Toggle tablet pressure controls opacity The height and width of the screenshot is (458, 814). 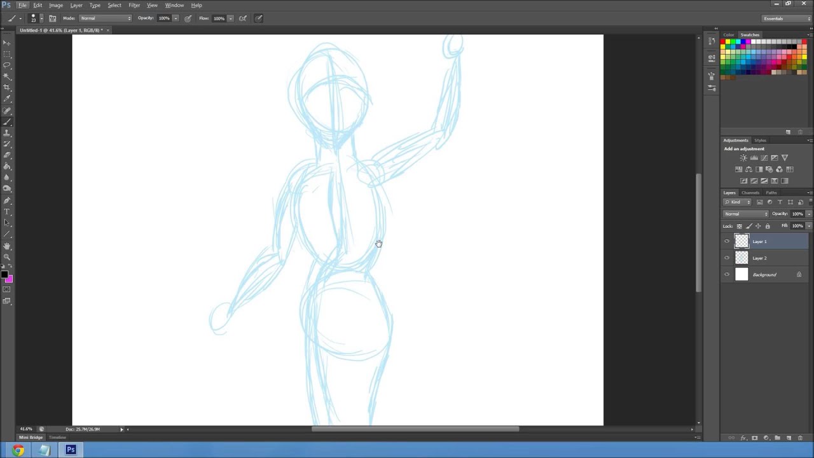pos(188,18)
